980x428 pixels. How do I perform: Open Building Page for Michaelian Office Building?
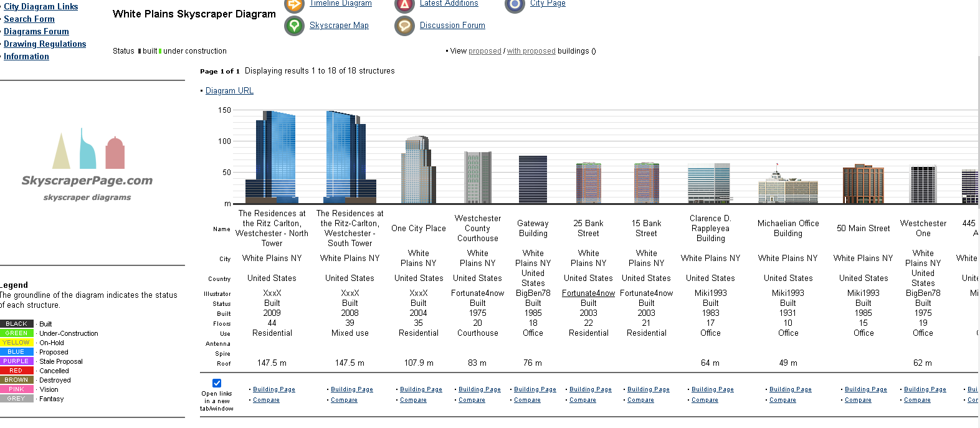pyautogui.click(x=791, y=389)
